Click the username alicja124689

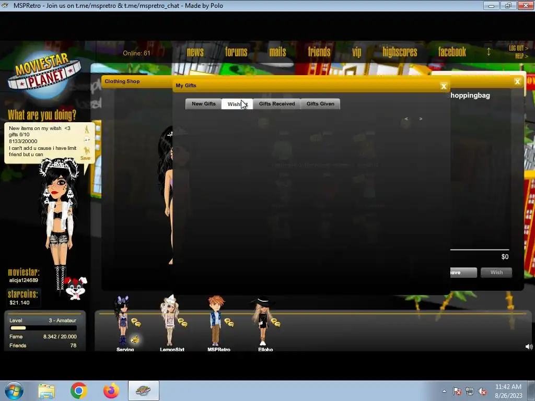pos(24,280)
